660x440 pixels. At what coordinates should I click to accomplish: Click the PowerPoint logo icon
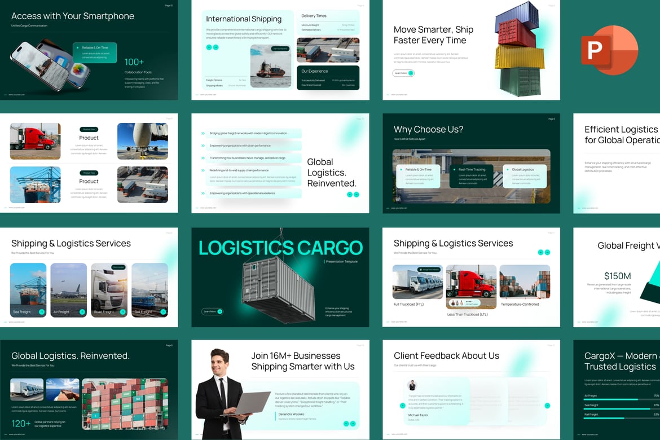point(609,50)
